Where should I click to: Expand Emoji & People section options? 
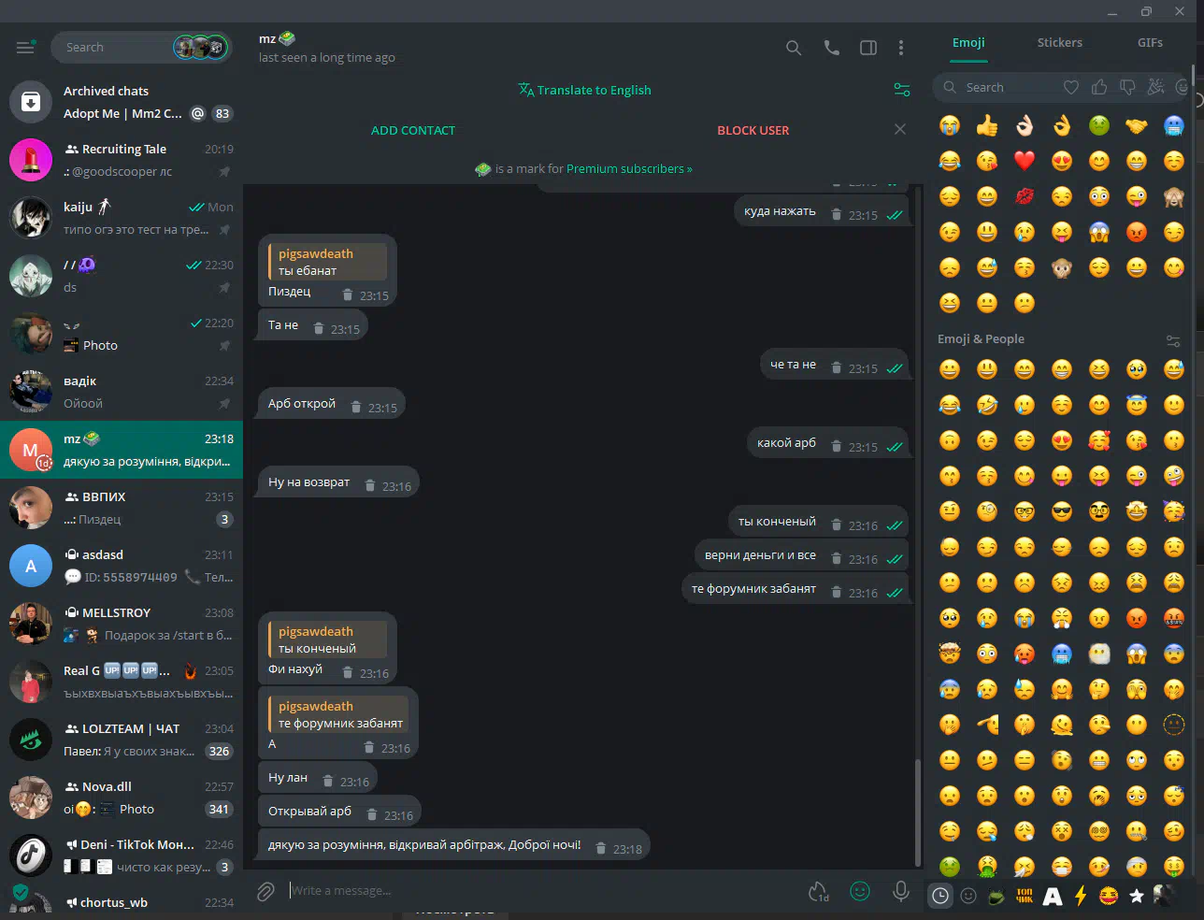click(1173, 339)
